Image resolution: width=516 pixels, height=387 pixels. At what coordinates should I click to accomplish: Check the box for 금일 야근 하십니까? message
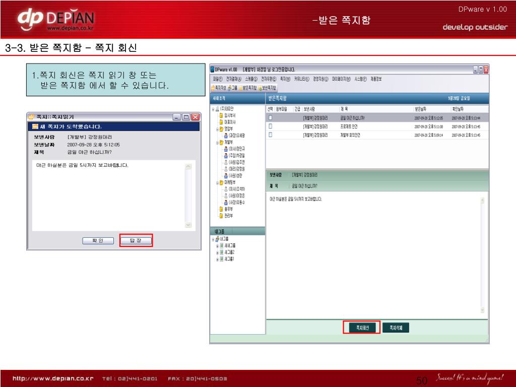(x=270, y=117)
